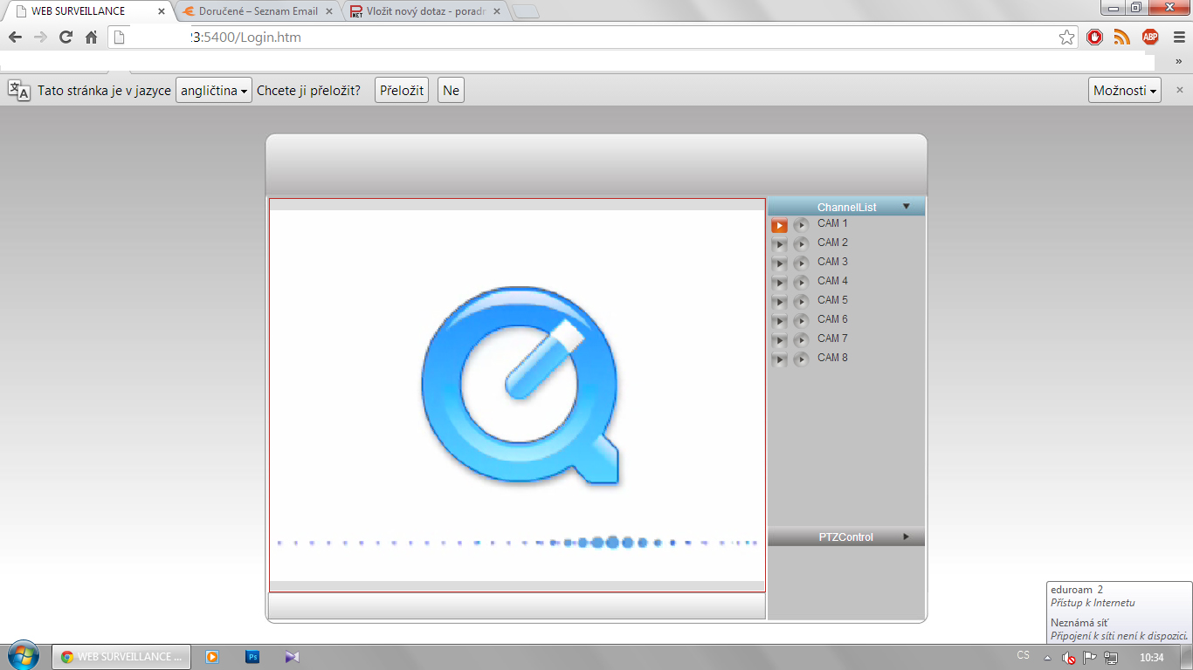This screenshot has width=1193, height=670.
Task: Switch to the WEB SURVEILLANCE tab
Action: (90, 11)
